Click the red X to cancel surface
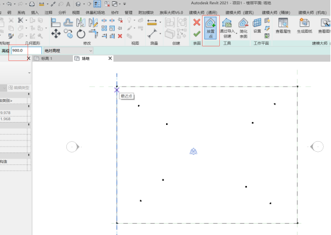The image size is (331, 235). point(197,22)
